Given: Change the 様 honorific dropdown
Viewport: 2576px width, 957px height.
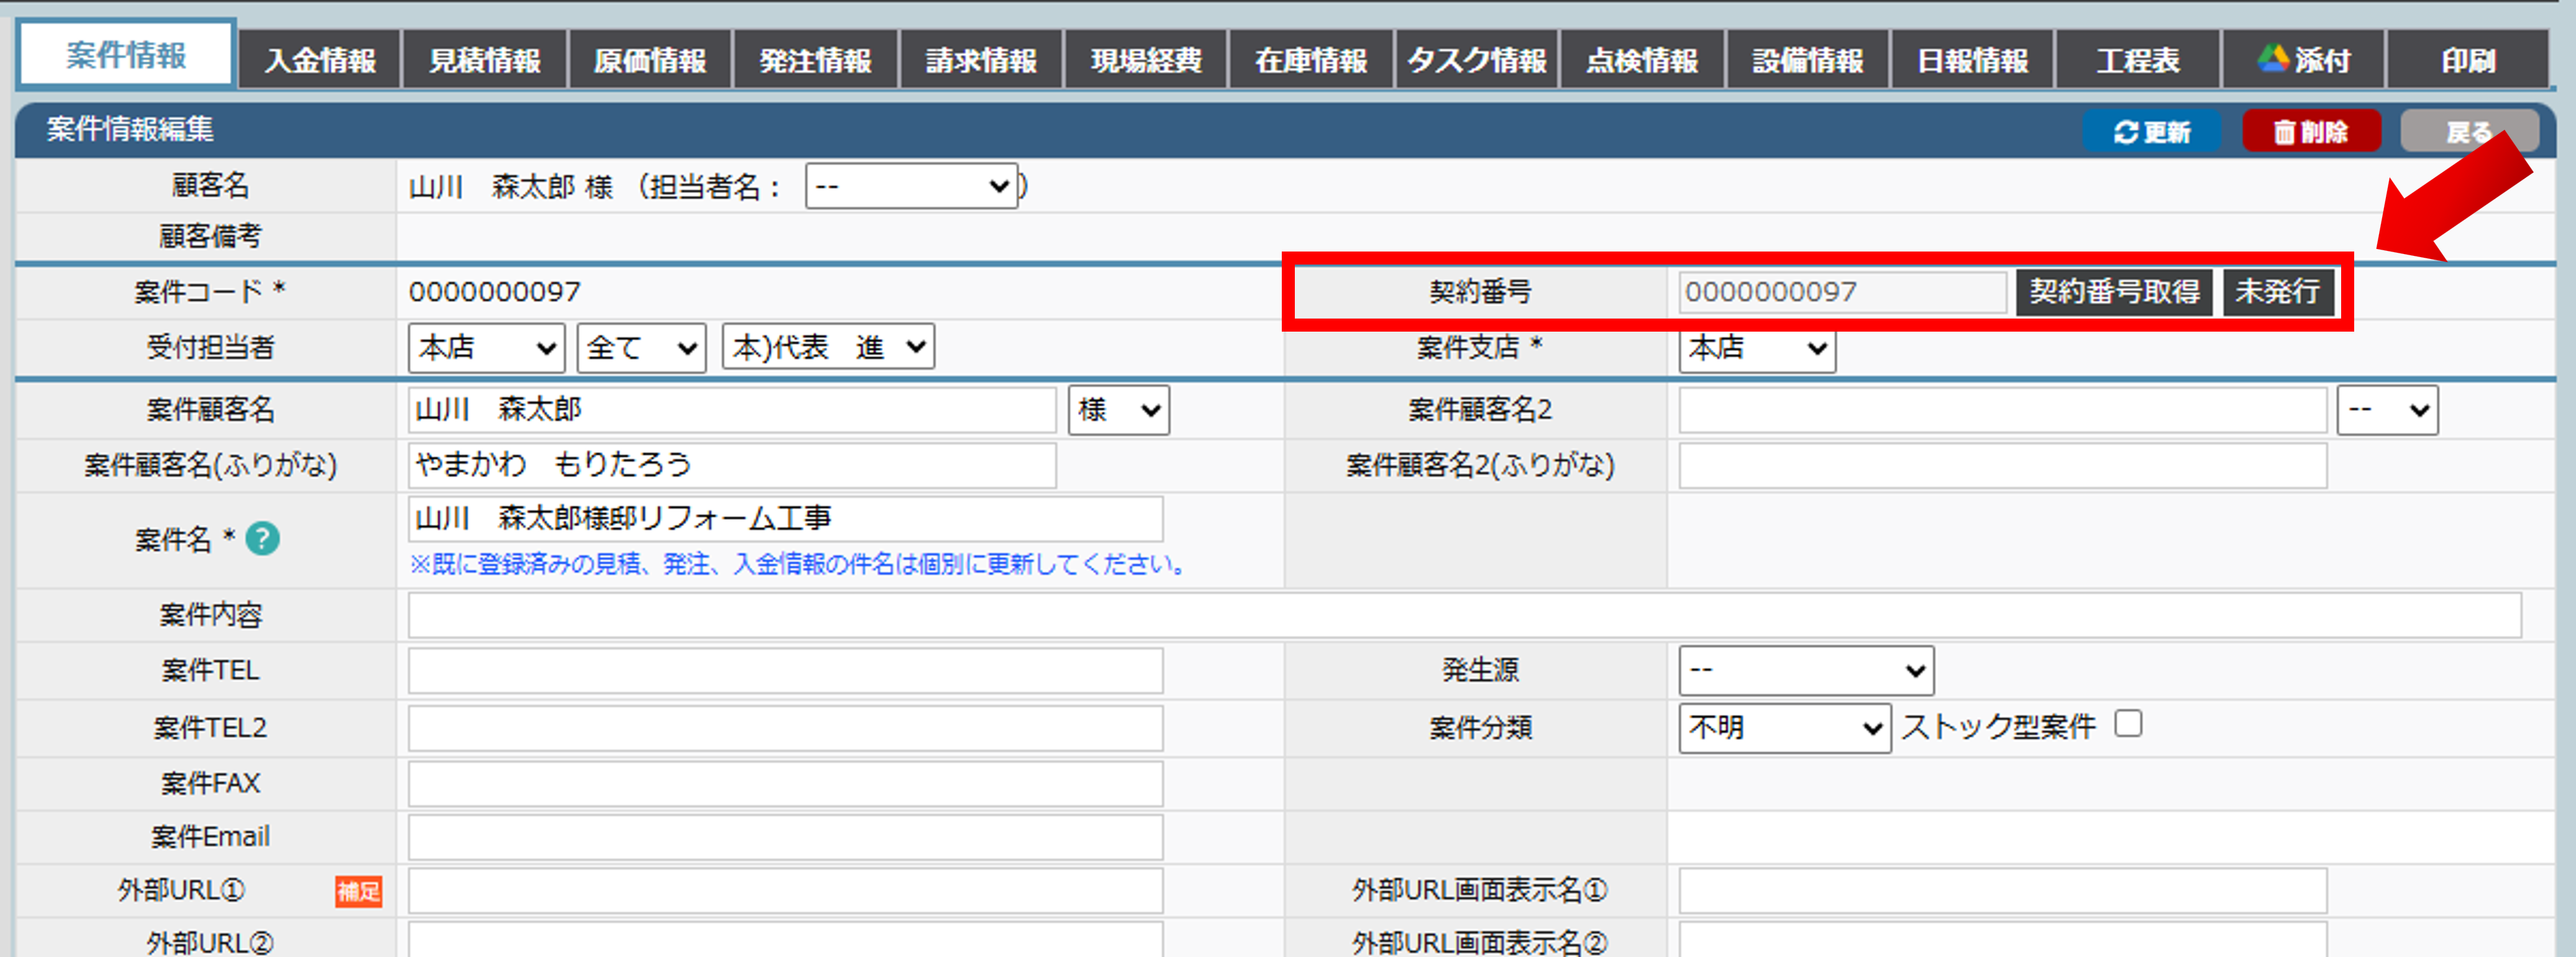Looking at the screenshot, I should coord(1118,410).
